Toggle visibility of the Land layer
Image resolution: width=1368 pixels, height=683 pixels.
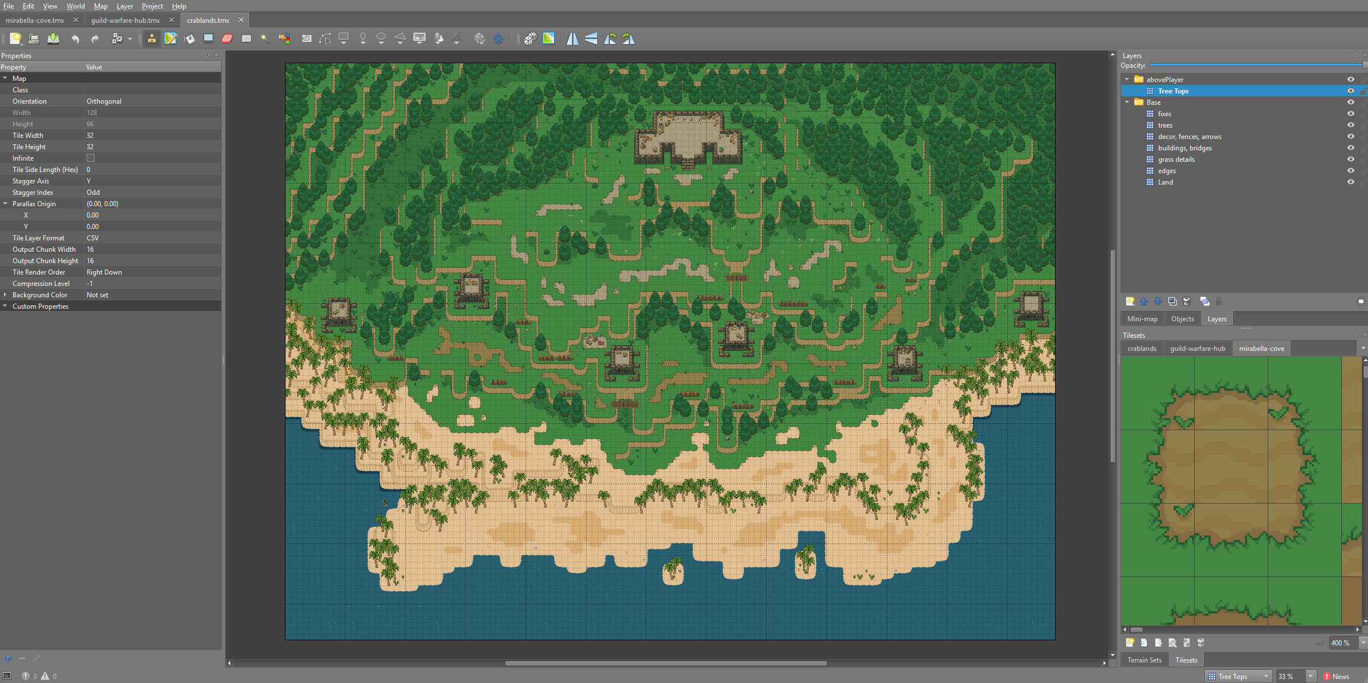(1350, 182)
